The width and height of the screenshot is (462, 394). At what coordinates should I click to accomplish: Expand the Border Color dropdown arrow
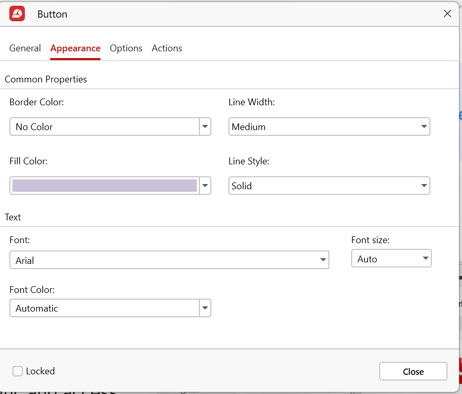205,126
